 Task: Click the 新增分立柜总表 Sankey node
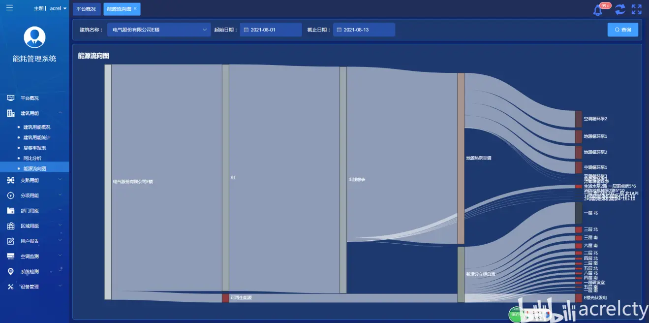tap(461, 274)
